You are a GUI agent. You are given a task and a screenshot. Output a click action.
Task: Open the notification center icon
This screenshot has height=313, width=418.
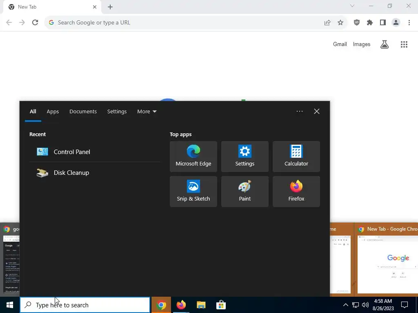tap(405, 305)
